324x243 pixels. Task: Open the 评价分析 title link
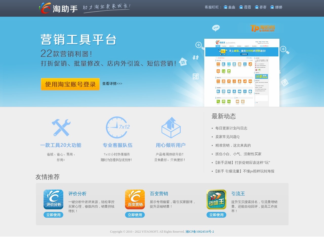[x=77, y=194]
